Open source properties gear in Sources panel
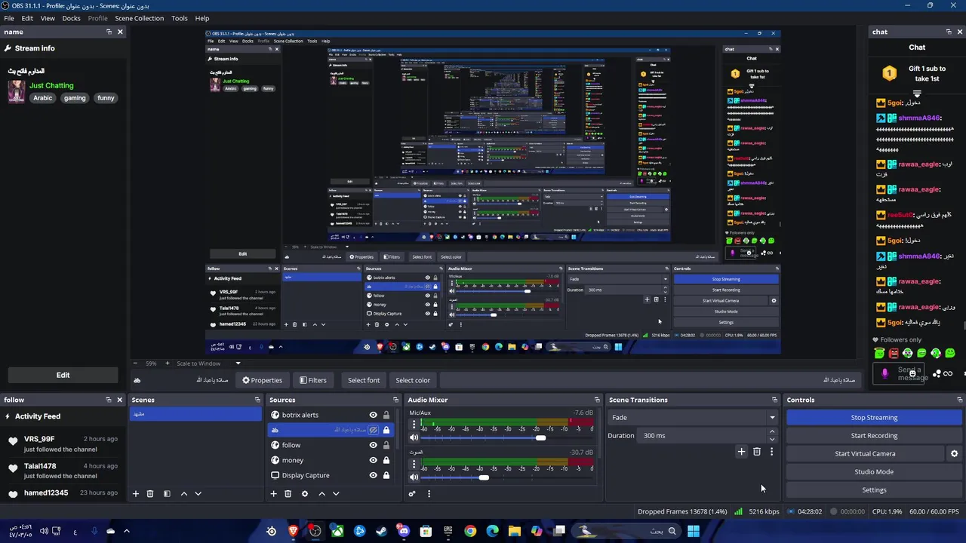Image resolution: width=966 pixels, height=543 pixels. coord(305,494)
